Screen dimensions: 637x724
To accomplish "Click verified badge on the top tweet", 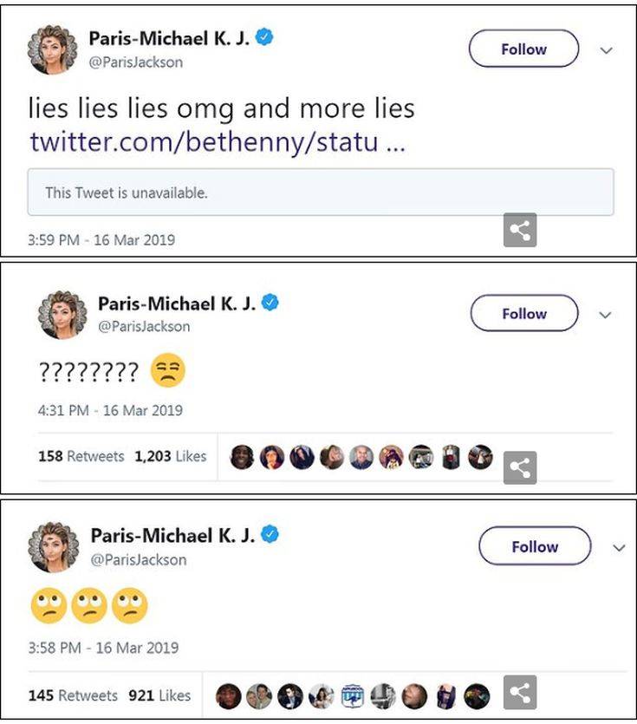I will pyautogui.click(x=267, y=38).
